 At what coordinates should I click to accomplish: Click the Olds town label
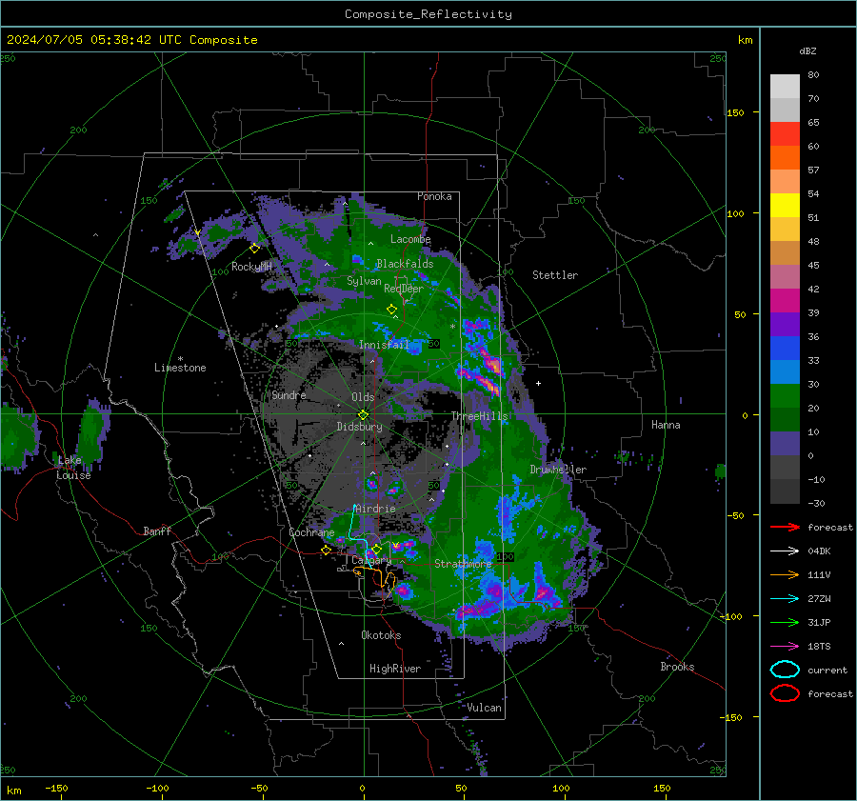click(363, 397)
